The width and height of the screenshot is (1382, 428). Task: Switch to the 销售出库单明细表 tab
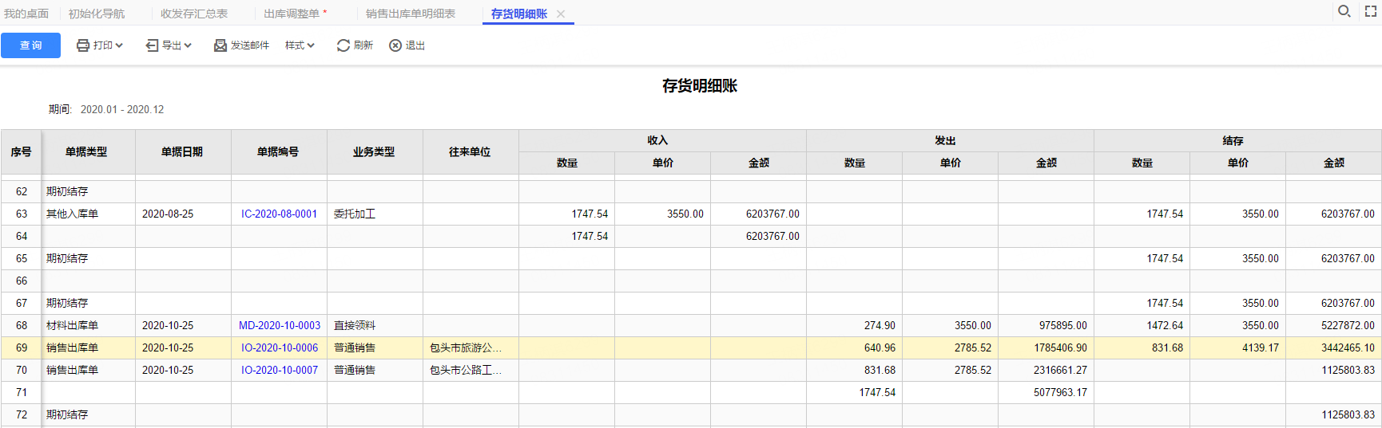[411, 14]
